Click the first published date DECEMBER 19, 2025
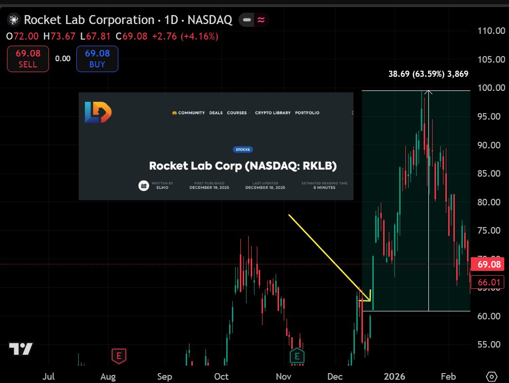 [209, 187]
